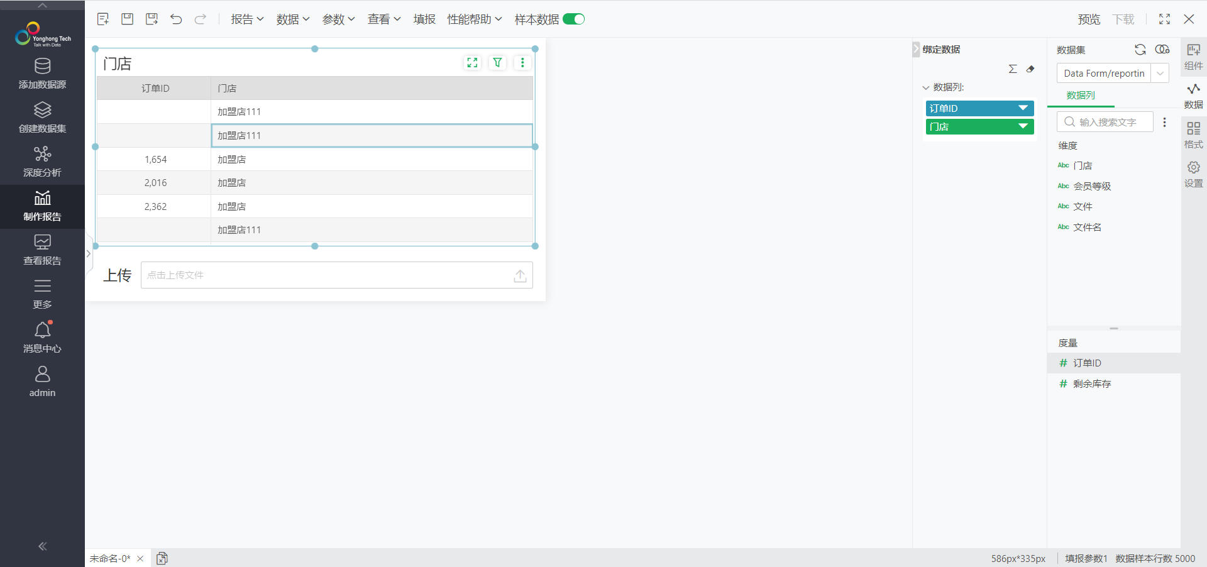Click the upload file icon
The height and width of the screenshot is (567, 1207).
pyautogui.click(x=520, y=275)
